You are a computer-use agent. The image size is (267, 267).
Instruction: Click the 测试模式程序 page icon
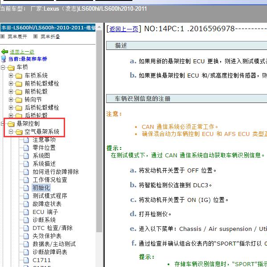tap(26, 196)
